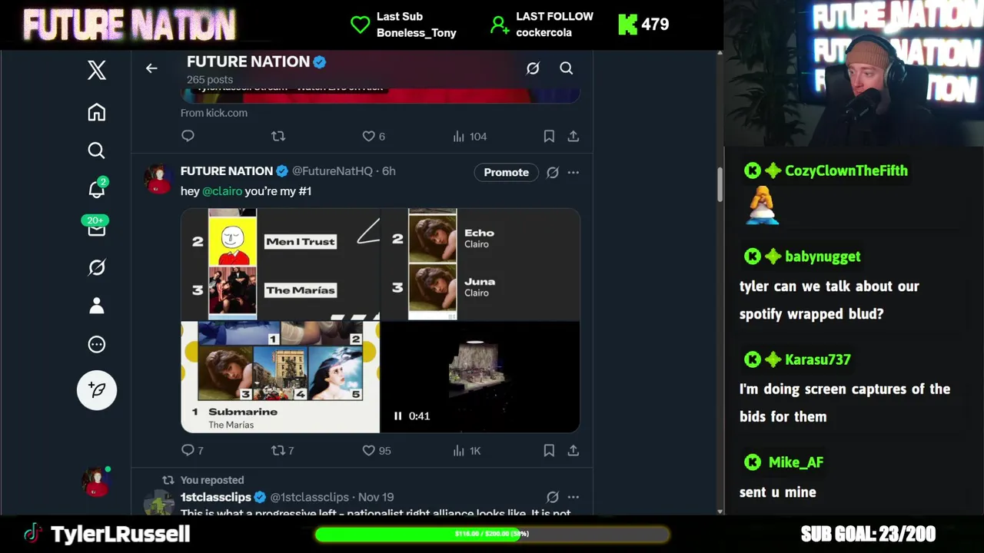The height and width of the screenshot is (553, 984).
Task: Click Grok icon beside Promote button
Action: pyautogui.click(x=552, y=173)
